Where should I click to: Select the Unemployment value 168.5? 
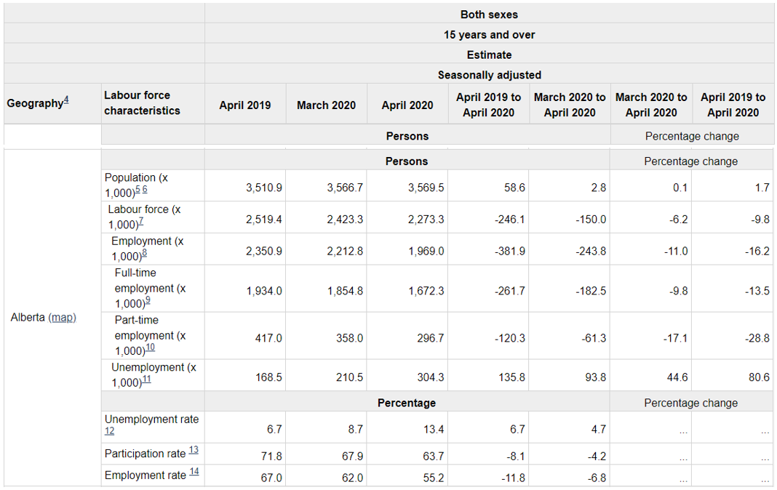pyautogui.click(x=268, y=377)
